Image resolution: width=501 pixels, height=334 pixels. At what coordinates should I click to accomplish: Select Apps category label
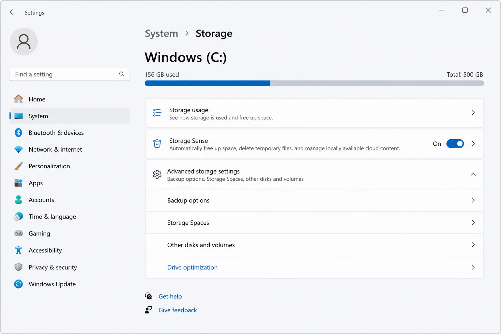pyautogui.click(x=36, y=183)
